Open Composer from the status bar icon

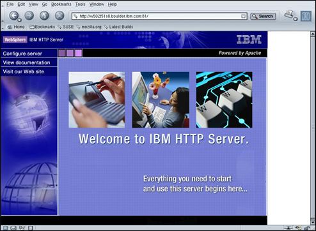[22, 228]
